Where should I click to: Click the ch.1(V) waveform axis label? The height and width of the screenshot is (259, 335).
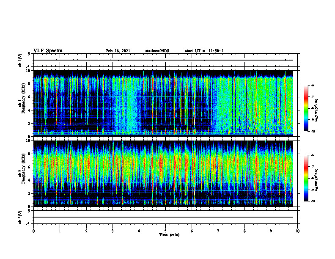click(20, 60)
